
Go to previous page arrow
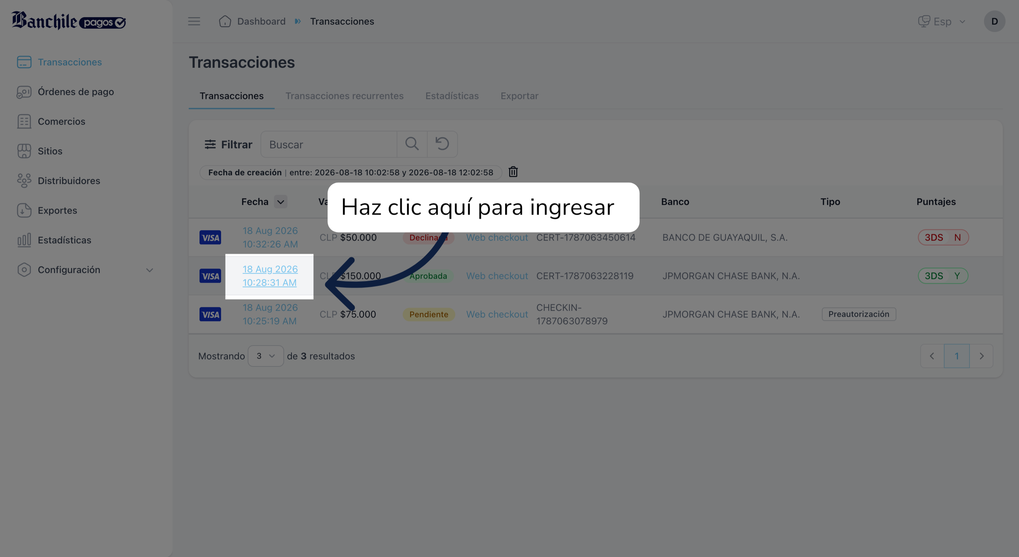click(x=932, y=356)
